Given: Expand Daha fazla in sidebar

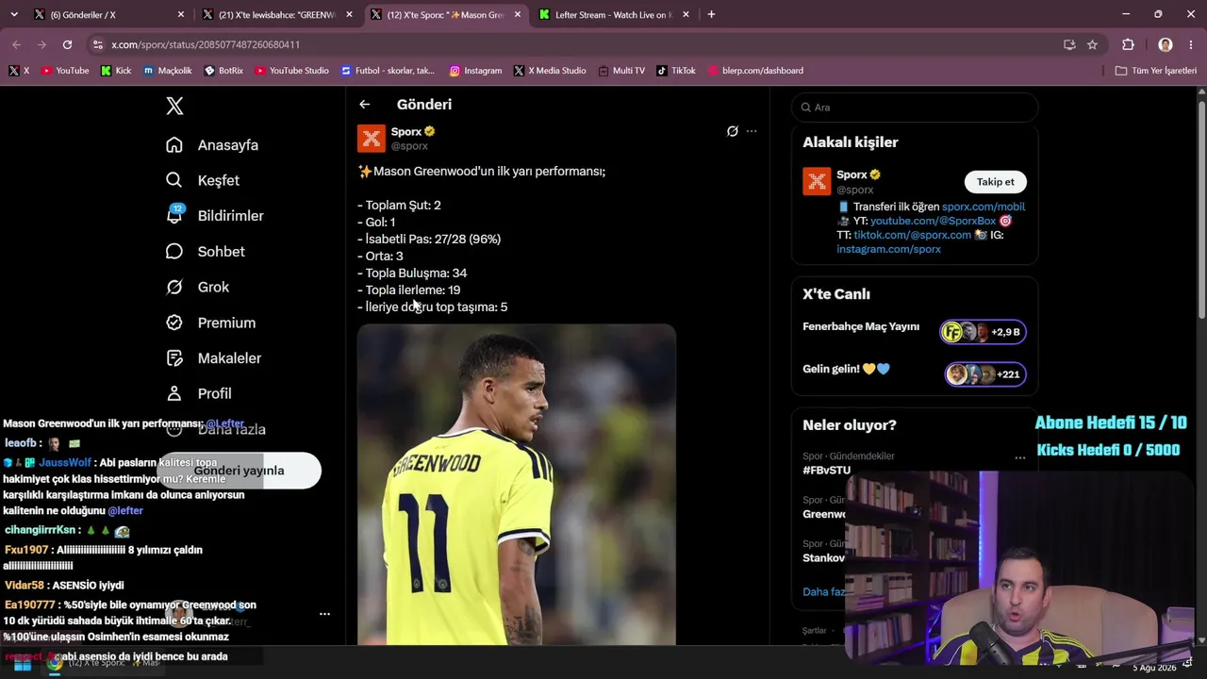Looking at the screenshot, I should [x=215, y=429].
